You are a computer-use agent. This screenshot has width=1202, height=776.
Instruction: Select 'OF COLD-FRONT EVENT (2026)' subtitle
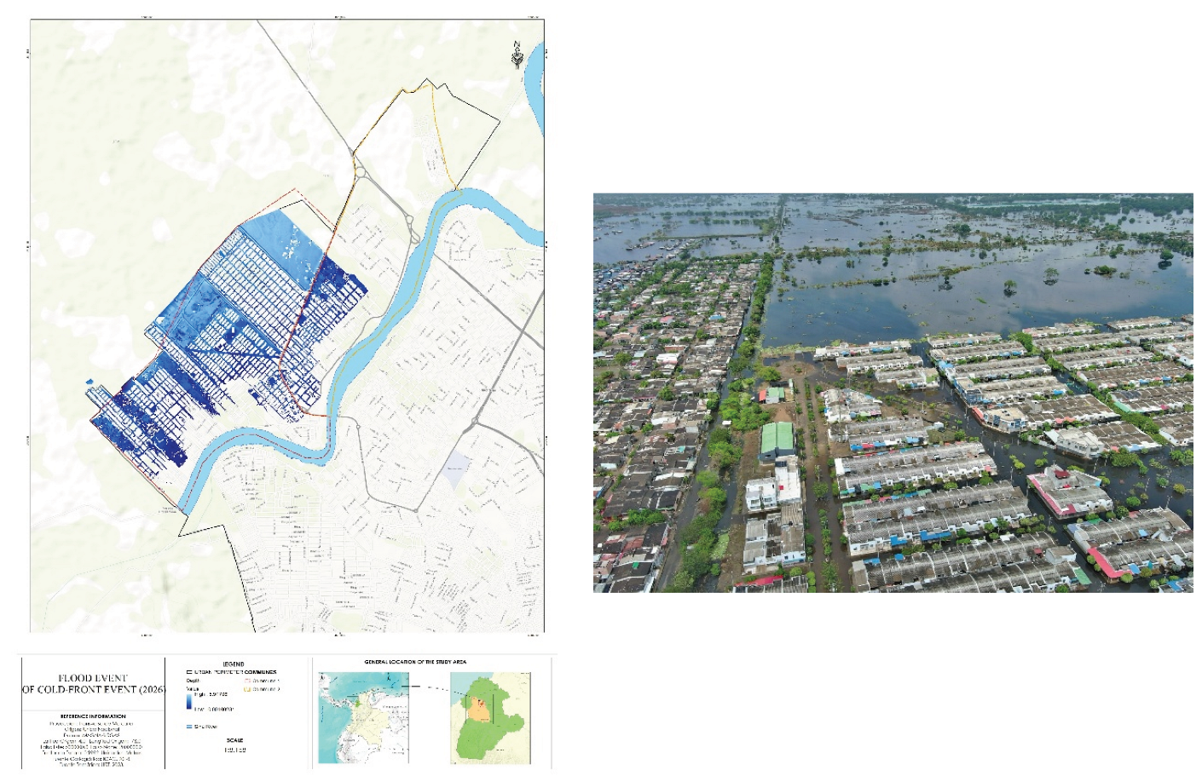click(94, 689)
